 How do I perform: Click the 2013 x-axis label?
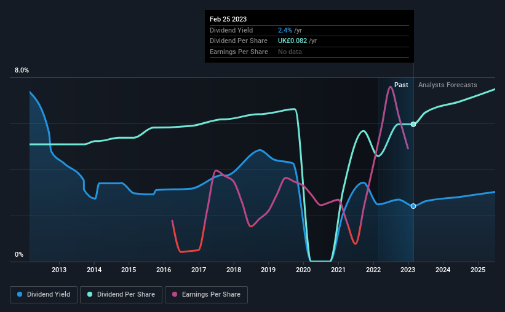(x=59, y=270)
